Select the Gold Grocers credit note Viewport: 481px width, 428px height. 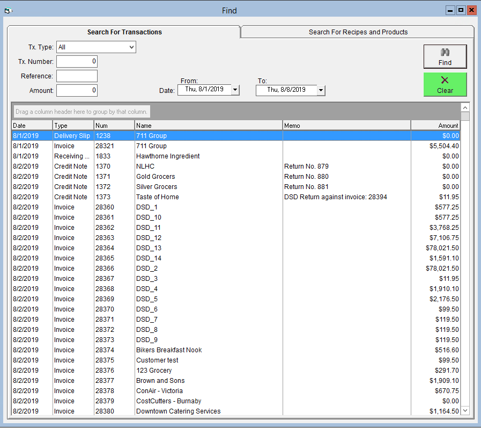coord(235,177)
